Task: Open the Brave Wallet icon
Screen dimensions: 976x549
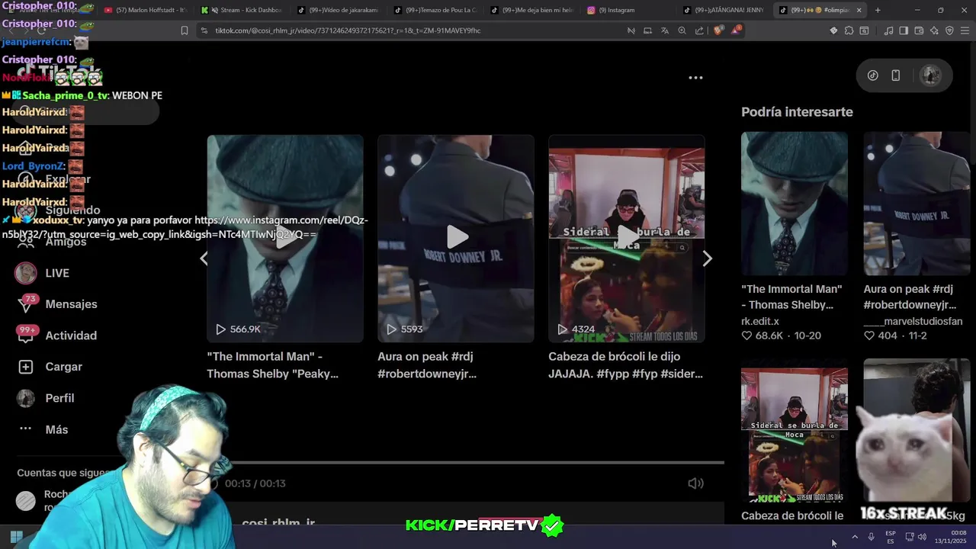Action: [x=919, y=30]
